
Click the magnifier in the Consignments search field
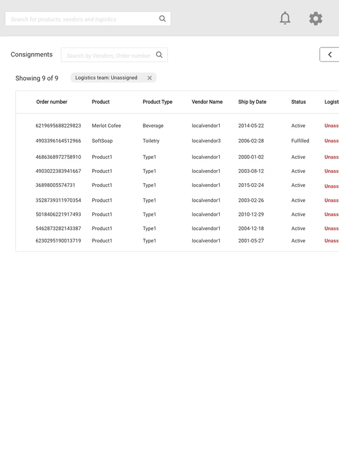pyautogui.click(x=159, y=55)
